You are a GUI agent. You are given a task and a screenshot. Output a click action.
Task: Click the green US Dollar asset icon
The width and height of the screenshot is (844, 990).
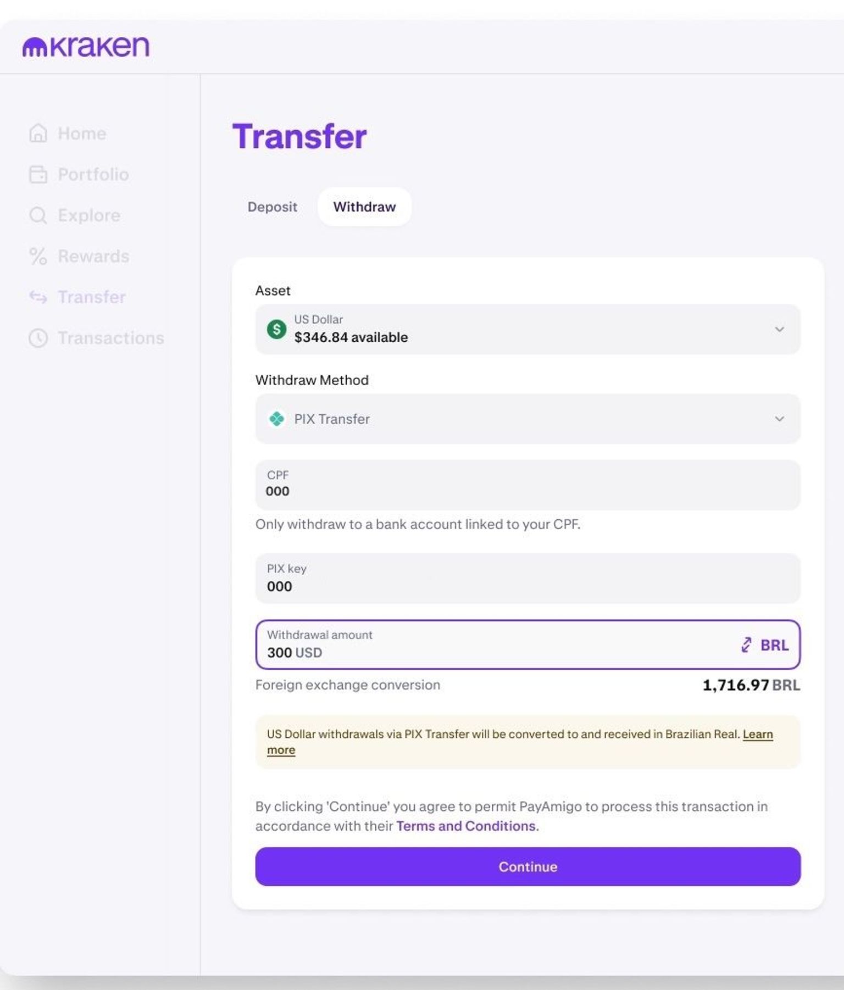click(277, 329)
